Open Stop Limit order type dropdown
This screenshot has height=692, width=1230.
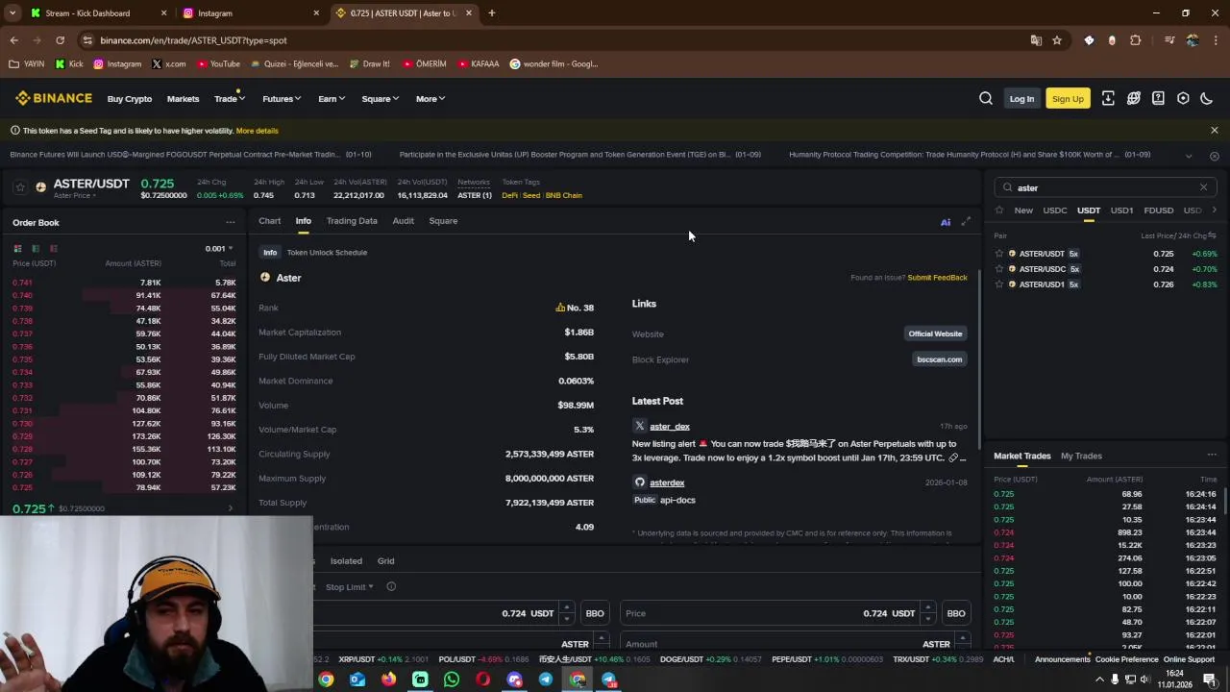point(350,587)
